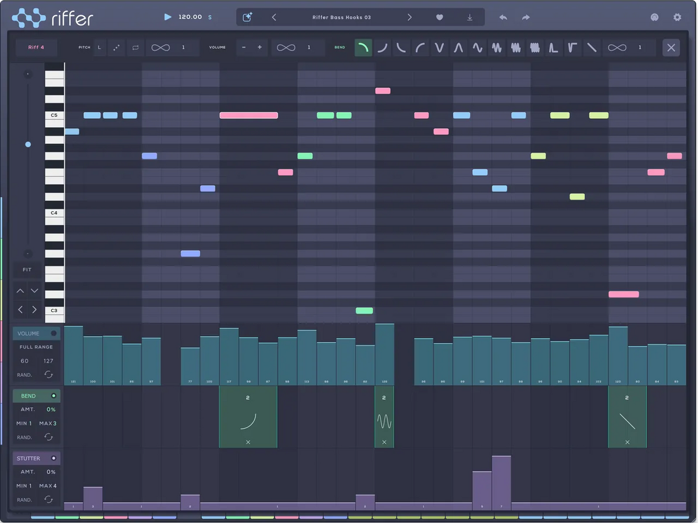Click the AI sparkle generate icon
Screen dimensions: 698x523
(x=247, y=17)
